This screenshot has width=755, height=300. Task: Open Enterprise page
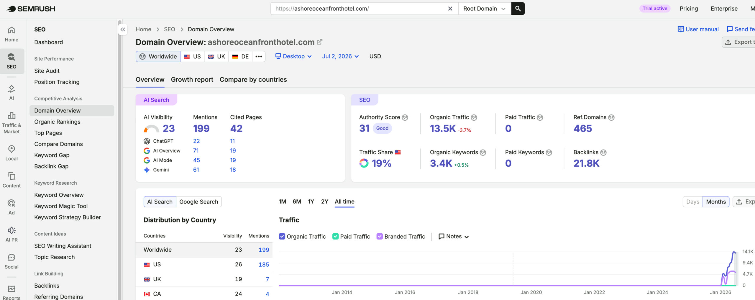coord(724,9)
